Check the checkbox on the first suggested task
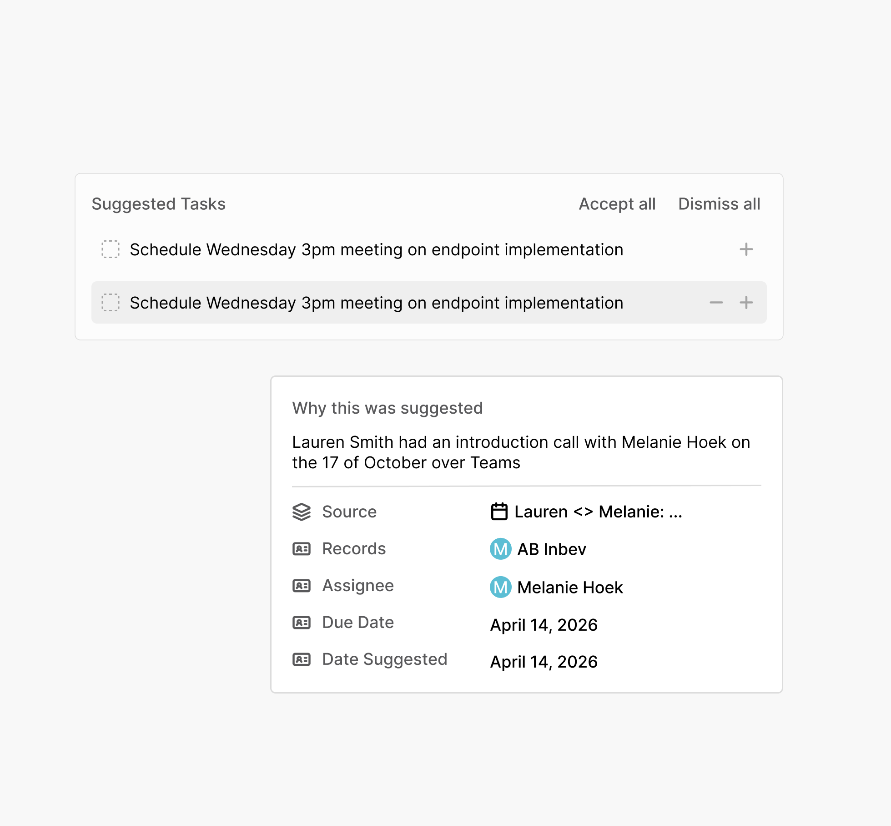This screenshot has height=826, width=891. click(110, 249)
